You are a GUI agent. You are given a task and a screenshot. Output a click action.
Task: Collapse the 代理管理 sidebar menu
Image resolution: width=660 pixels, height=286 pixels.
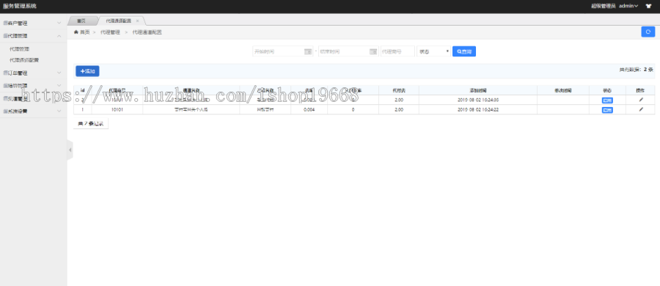34,36
